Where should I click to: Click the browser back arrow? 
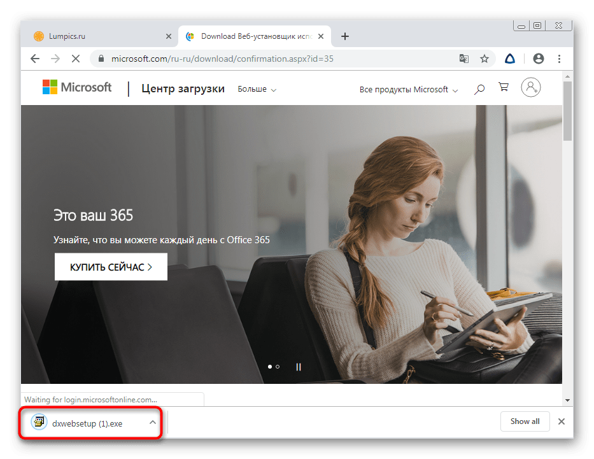[x=35, y=59]
